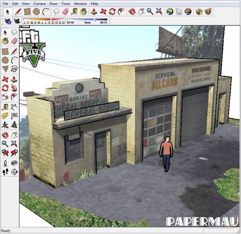Activate the Position Camera tool
The height and width of the screenshot is (234, 241).
point(5,163)
